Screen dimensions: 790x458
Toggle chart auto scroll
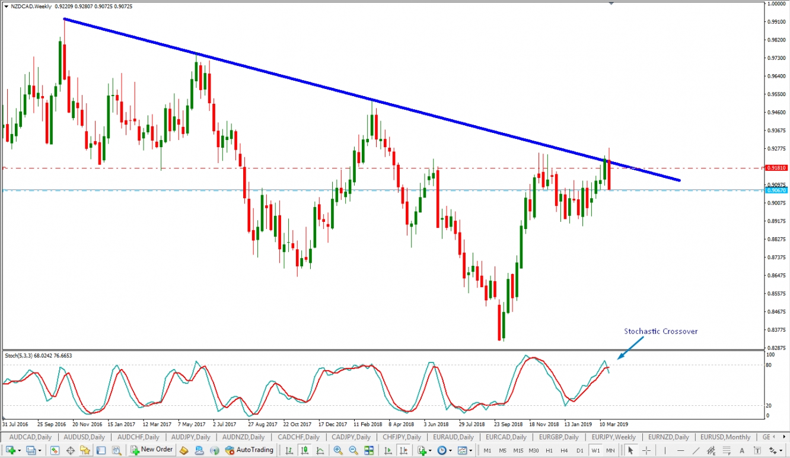point(388,450)
